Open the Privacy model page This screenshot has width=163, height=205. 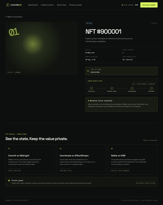click(76, 5)
